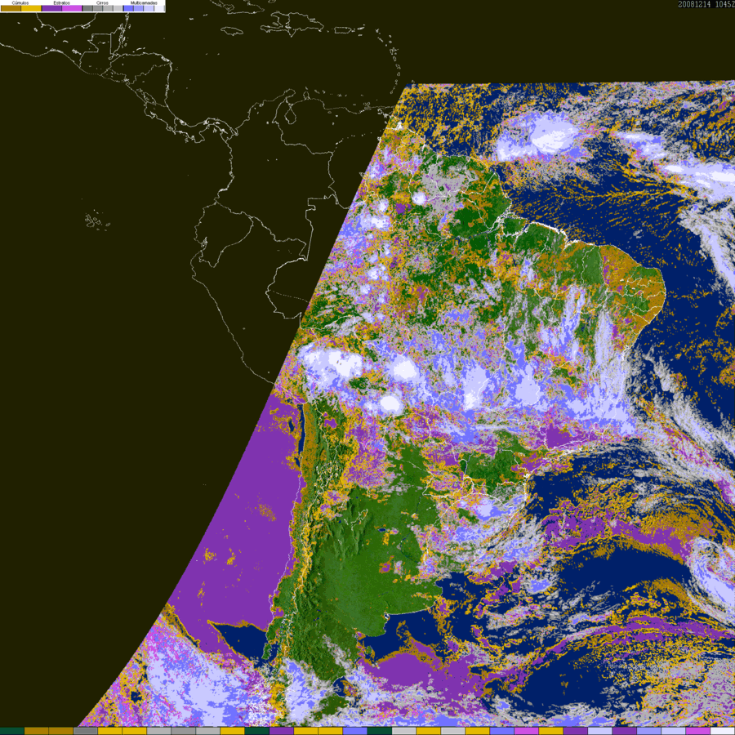Click the '20081214 1045Z' timestamp text
The height and width of the screenshot is (735, 735).
pos(706,4)
